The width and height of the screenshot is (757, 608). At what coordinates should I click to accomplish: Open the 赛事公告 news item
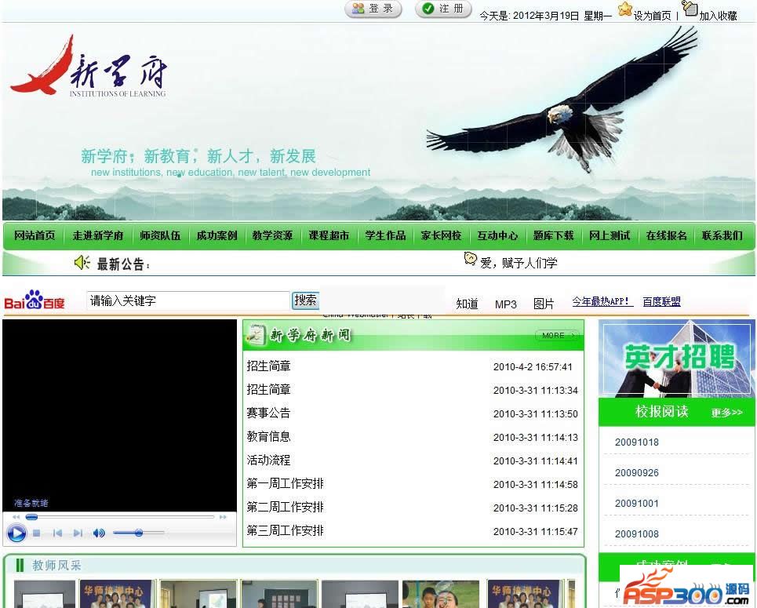point(268,413)
